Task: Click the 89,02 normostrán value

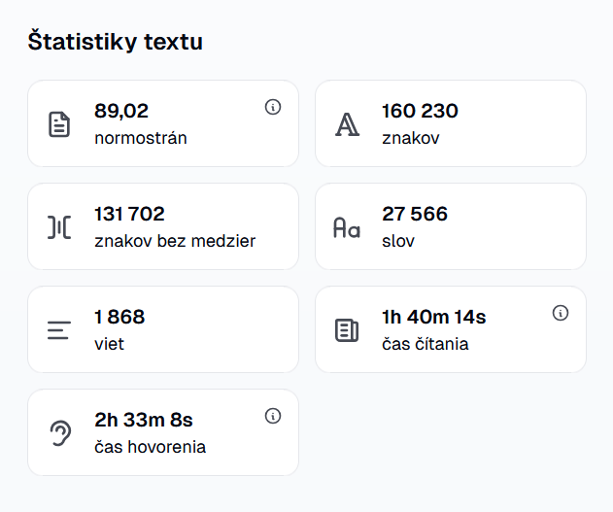Action: (x=121, y=112)
